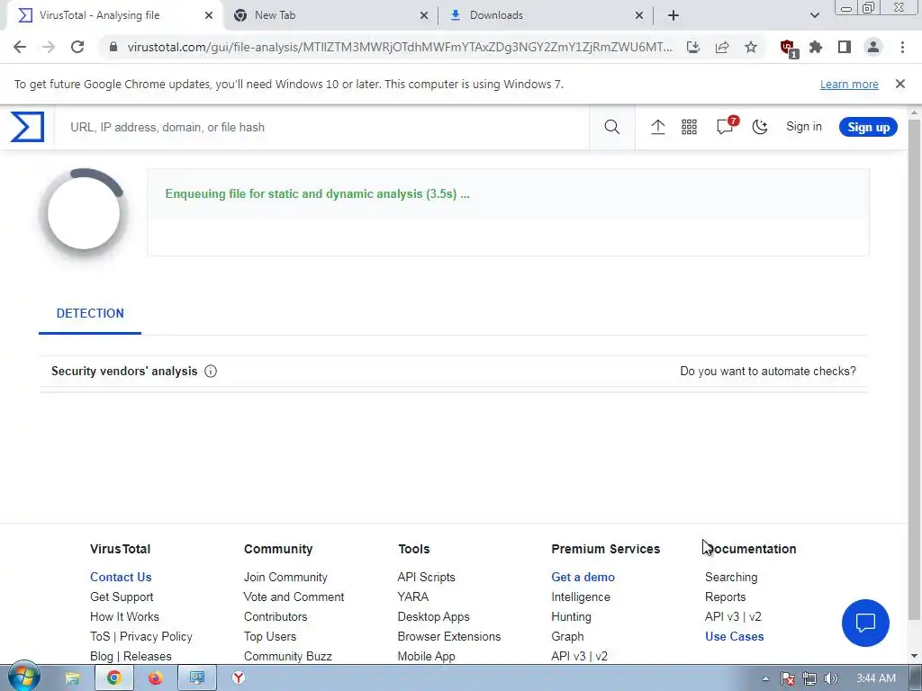The image size is (922, 691).
Task: Open the Join Community link
Action: pyautogui.click(x=285, y=577)
